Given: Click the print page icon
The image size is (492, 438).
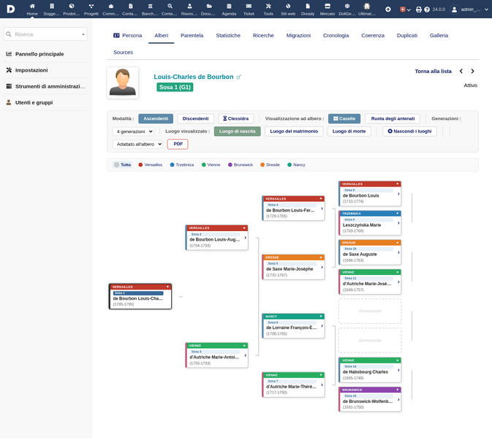Looking at the screenshot, I should (x=419, y=10).
